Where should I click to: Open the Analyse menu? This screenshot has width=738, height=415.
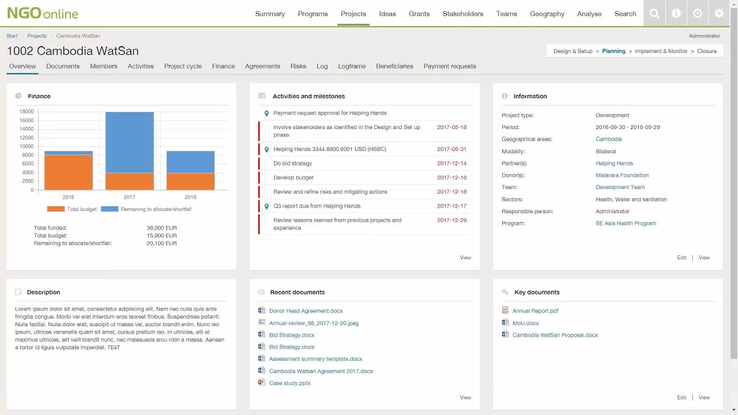589,14
